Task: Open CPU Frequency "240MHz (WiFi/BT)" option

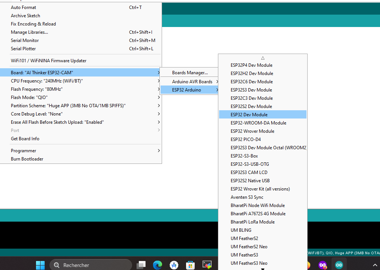Action: [81, 81]
